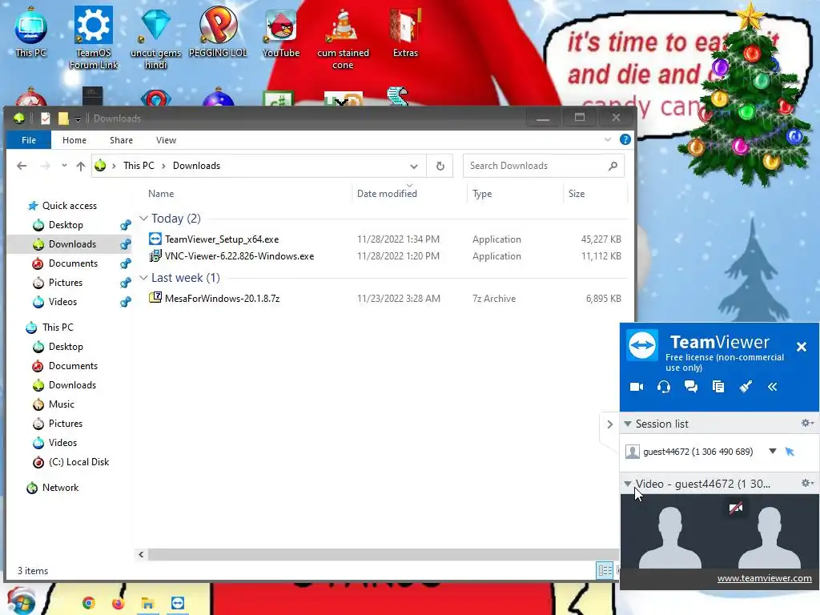Expand TeamViewer side panel arrow tab
This screenshot has height=615, width=820.
coord(609,424)
